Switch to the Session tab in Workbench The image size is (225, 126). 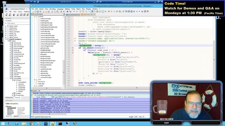(16, 116)
